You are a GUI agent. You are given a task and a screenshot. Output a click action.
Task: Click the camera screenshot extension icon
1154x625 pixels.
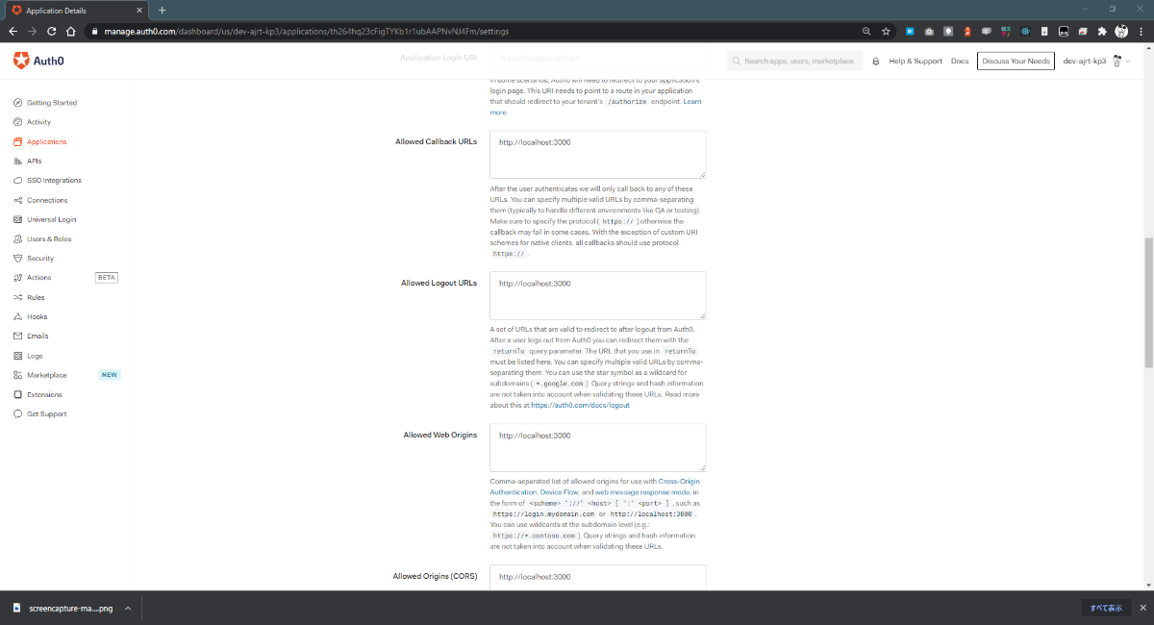pyautogui.click(x=929, y=31)
